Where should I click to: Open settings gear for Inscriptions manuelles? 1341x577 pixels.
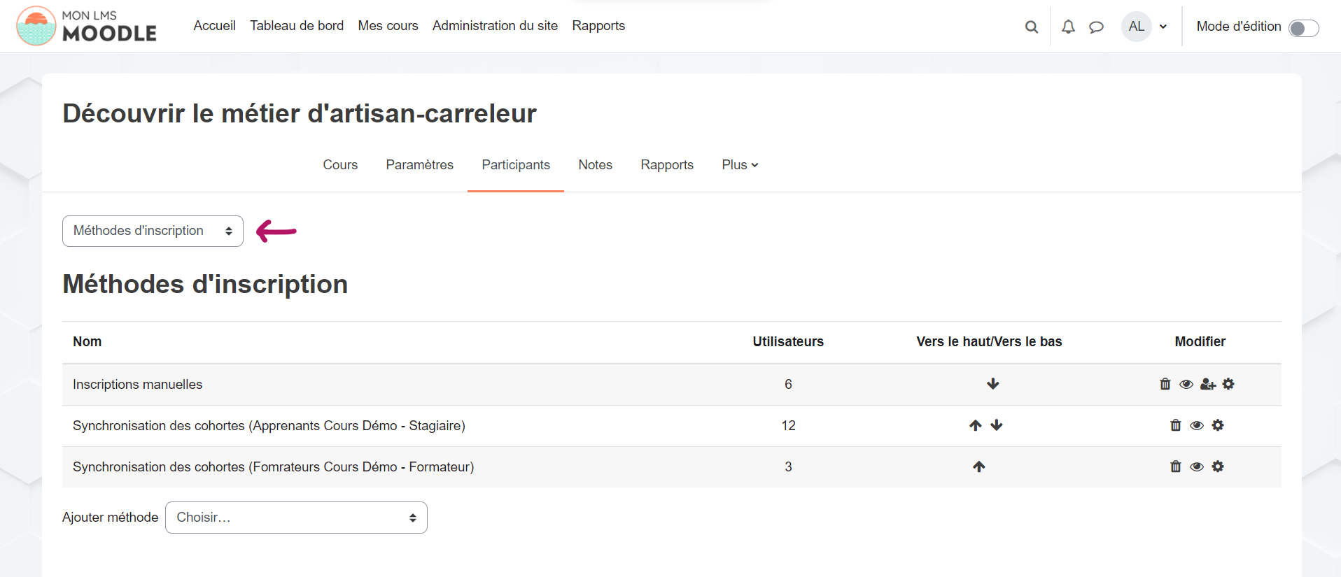pyautogui.click(x=1228, y=384)
